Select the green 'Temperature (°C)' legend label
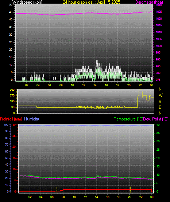Screen dimensions: 170x202 128,119
